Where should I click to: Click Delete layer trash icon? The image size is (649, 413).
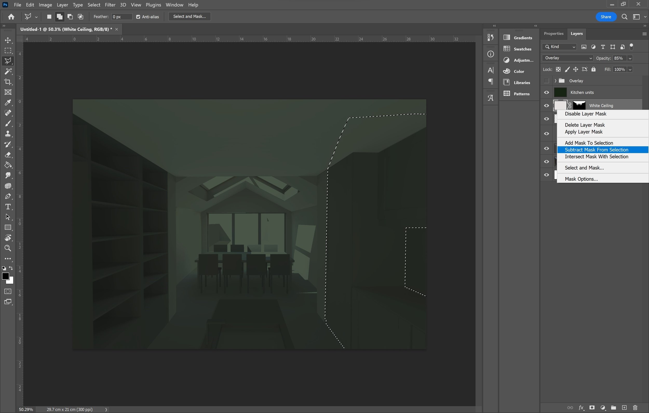635,408
